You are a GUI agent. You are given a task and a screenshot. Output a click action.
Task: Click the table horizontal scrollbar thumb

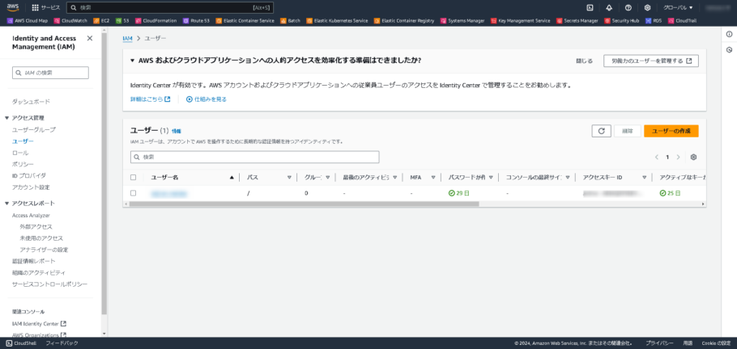click(x=304, y=204)
